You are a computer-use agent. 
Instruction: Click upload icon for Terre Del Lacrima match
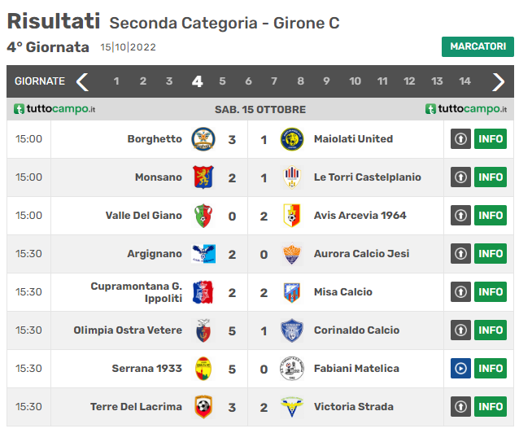coord(460,406)
